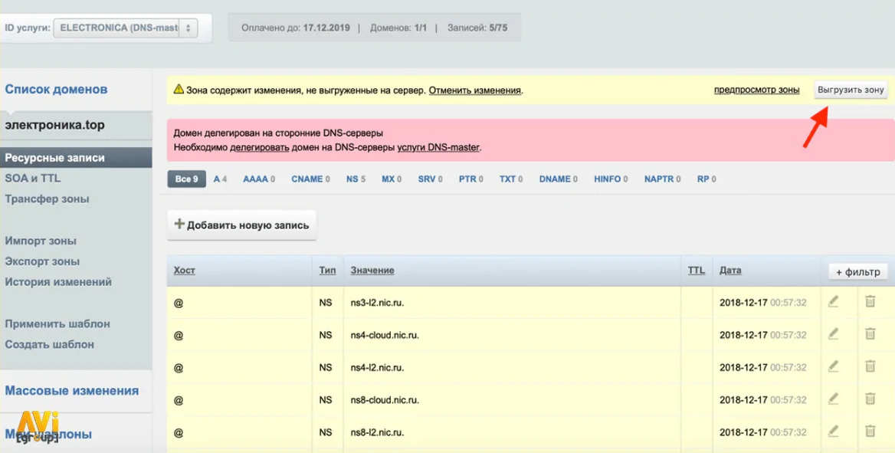Image resolution: width=895 pixels, height=453 pixels.
Task: Delete the ns3-l2.nic.ru. record via trash icon
Action: (x=870, y=301)
